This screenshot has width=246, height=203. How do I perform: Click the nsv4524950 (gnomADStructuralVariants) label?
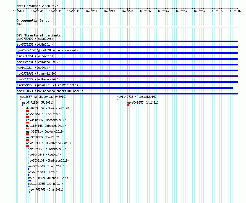click(x=47, y=85)
